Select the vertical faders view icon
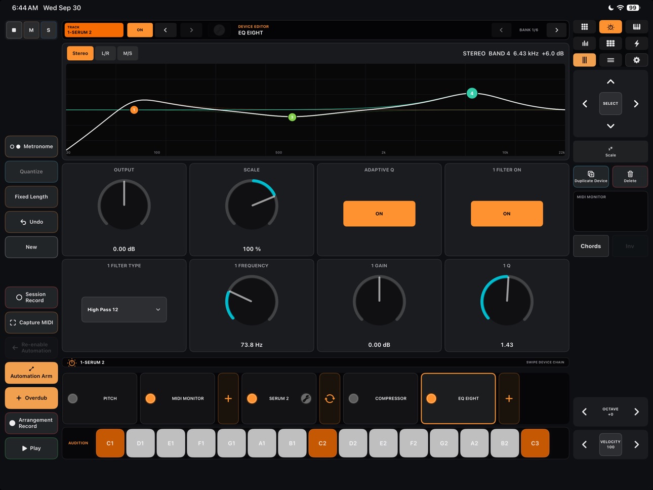653x490 pixels. 585,60
